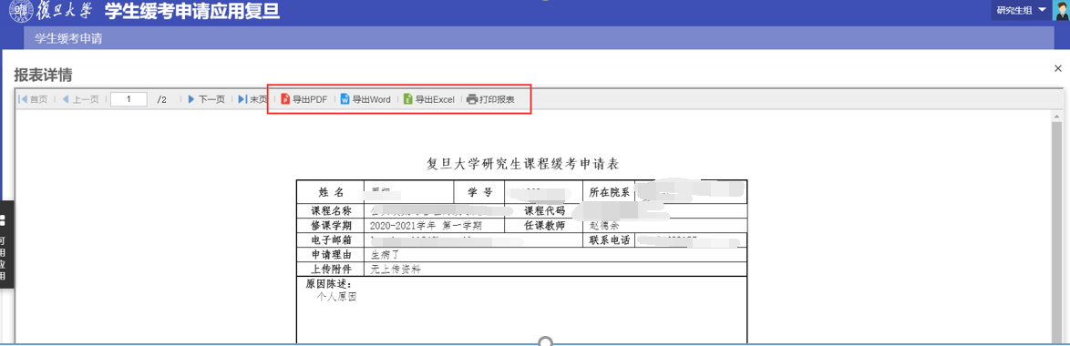Click the 联系电话 label cell
This screenshot has width=1070, height=346.
(x=609, y=239)
